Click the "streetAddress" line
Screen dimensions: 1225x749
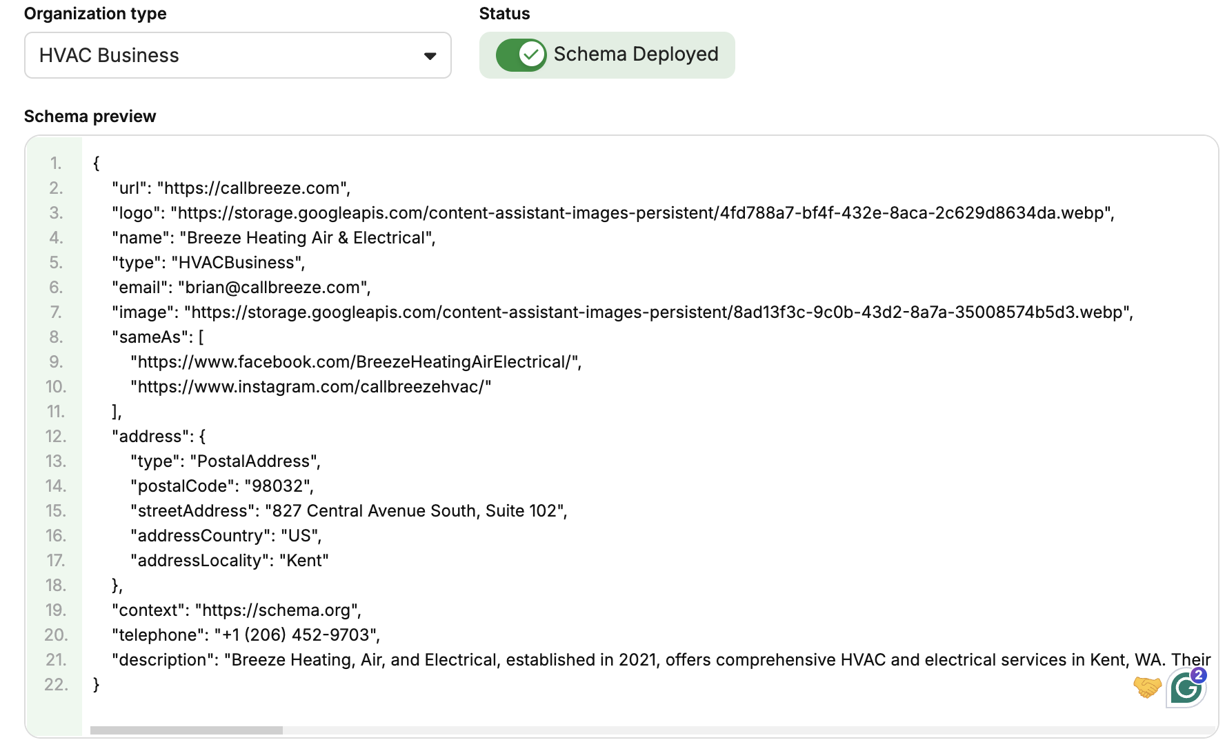tap(349, 511)
